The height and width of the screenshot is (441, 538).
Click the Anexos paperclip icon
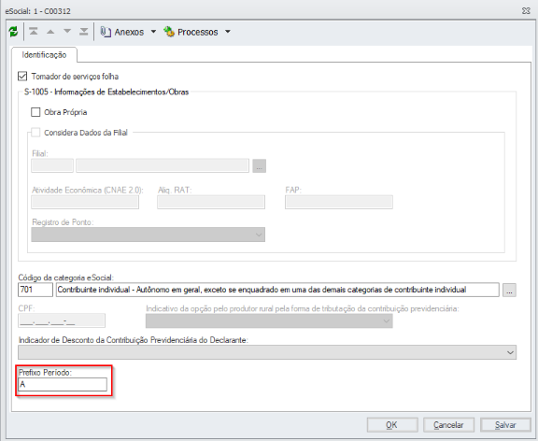[x=106, y=32]
